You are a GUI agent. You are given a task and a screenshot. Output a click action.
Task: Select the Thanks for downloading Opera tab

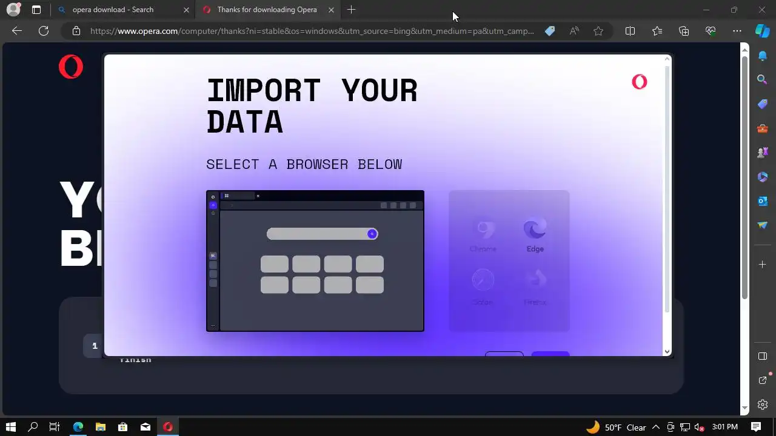(267, 10)
